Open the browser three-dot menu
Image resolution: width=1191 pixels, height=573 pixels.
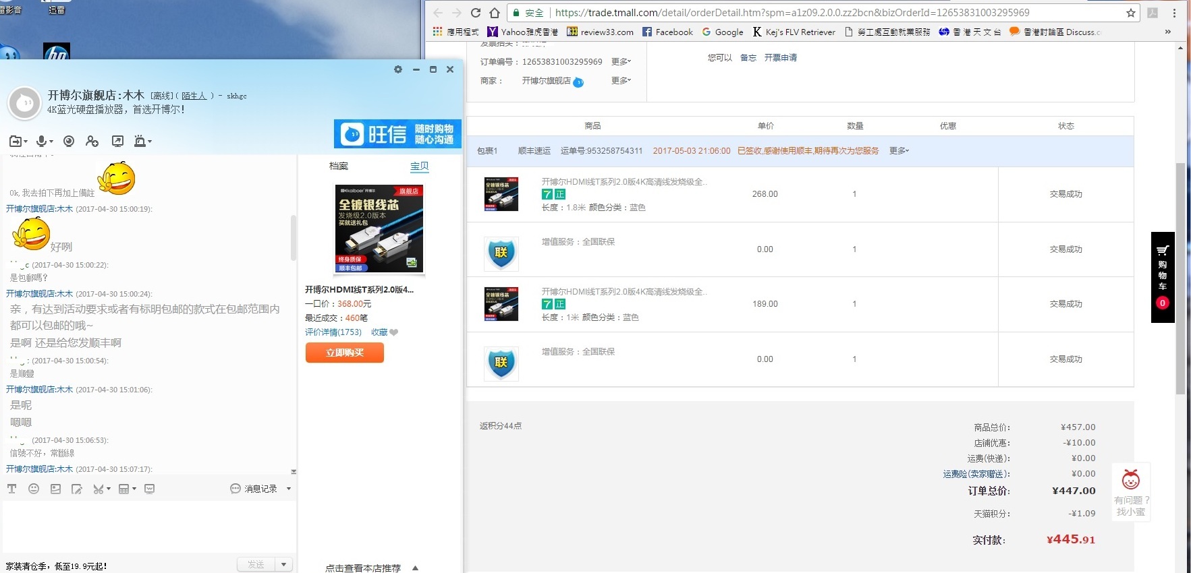(x=1174, y=13)
